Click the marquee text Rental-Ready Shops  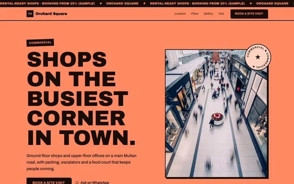169,3
